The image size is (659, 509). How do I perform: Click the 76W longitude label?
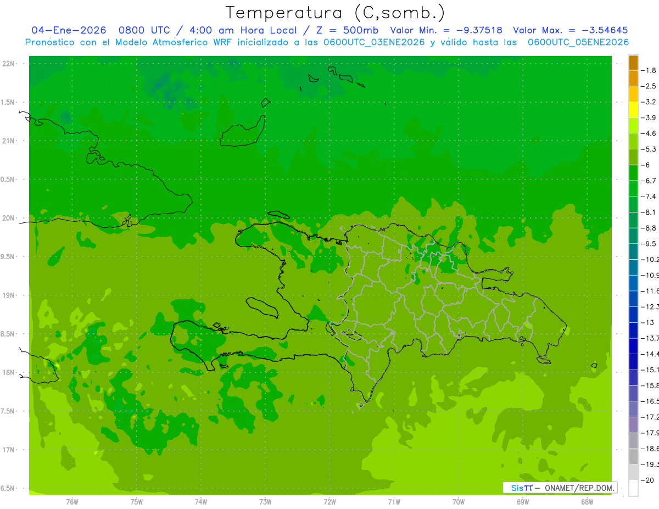(x=72, y=502)
